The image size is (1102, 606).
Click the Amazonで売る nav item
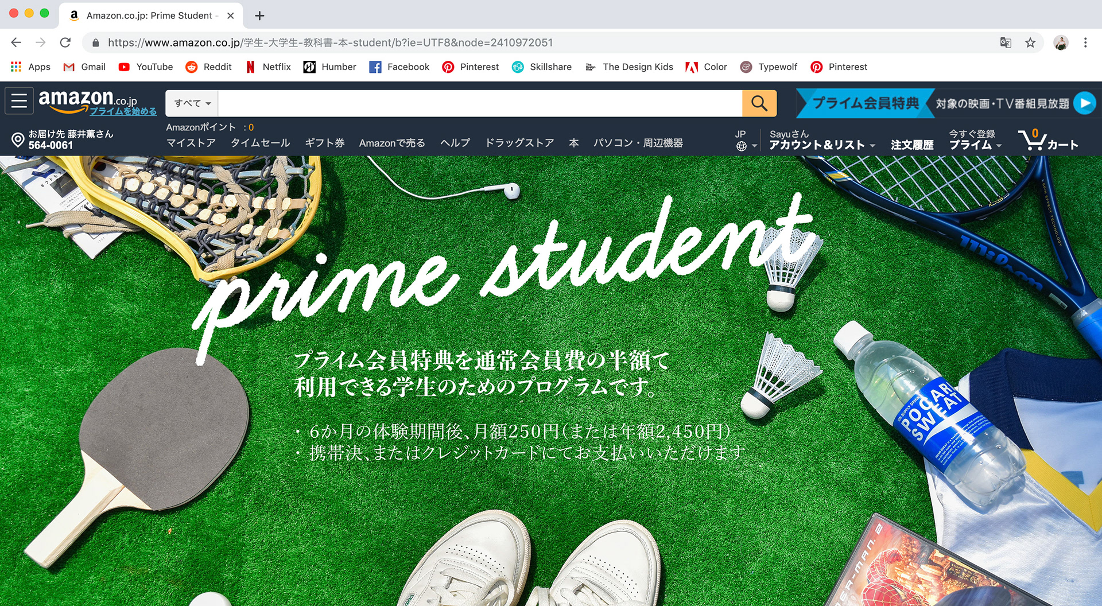pyautogui.click(x=392, y=143)
